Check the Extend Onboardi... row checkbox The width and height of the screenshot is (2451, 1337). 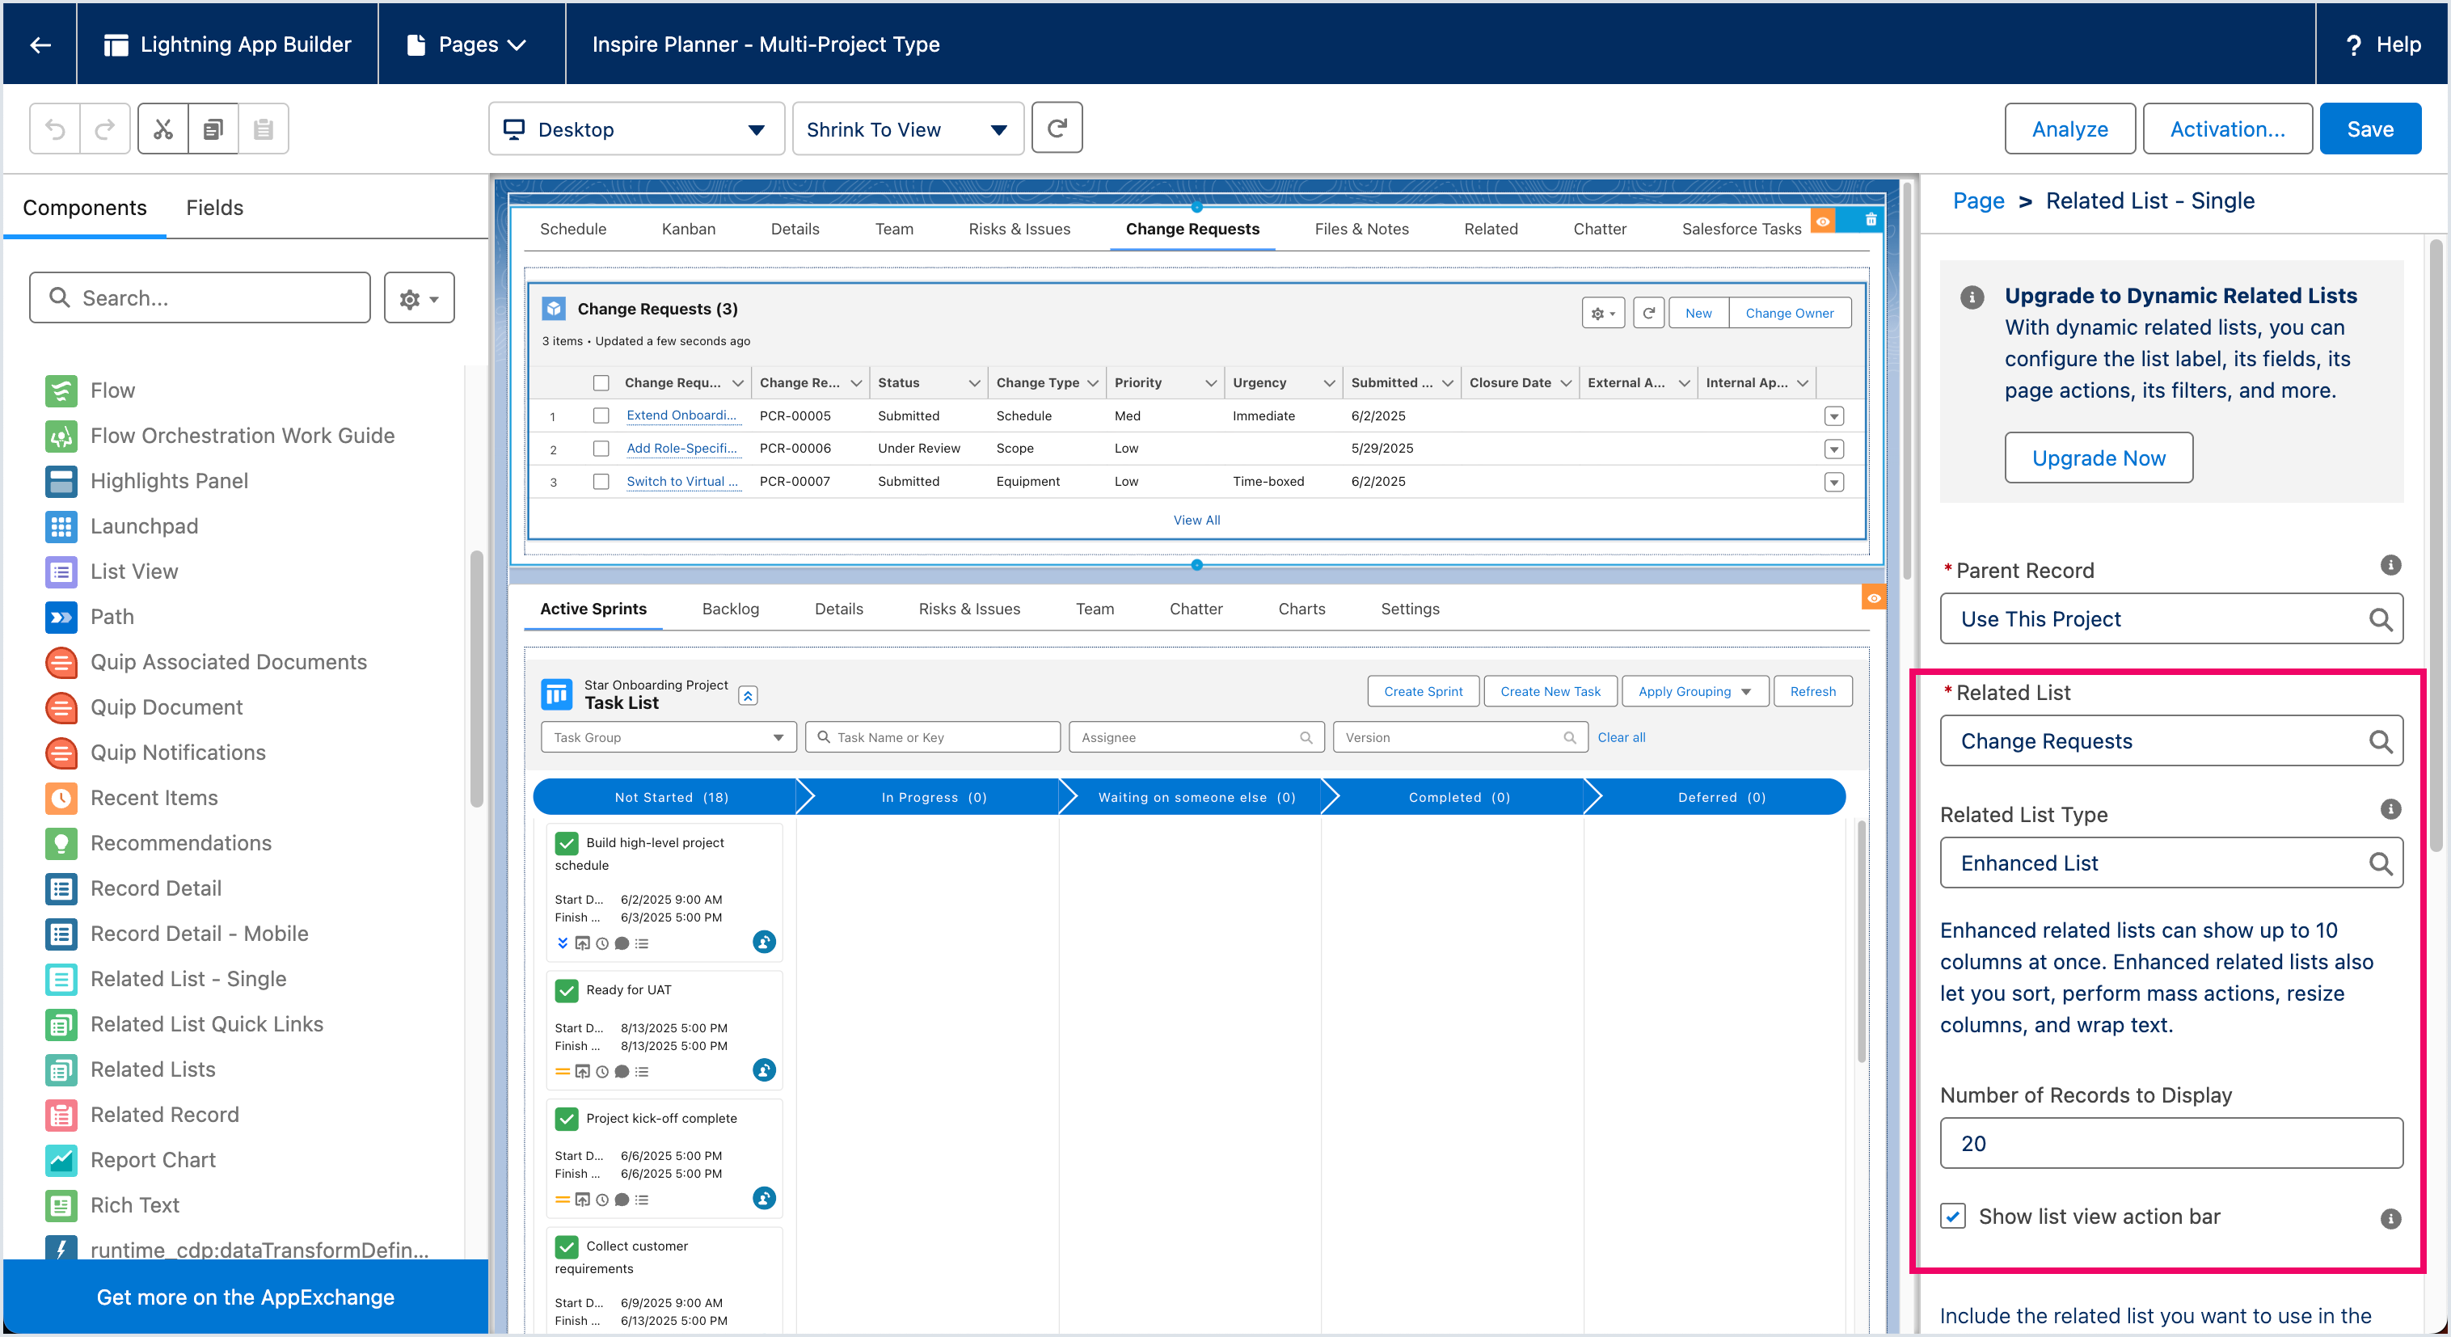pos(601,415)
